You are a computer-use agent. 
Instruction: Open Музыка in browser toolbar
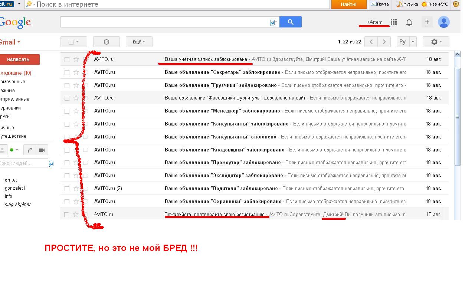[407, 4]
